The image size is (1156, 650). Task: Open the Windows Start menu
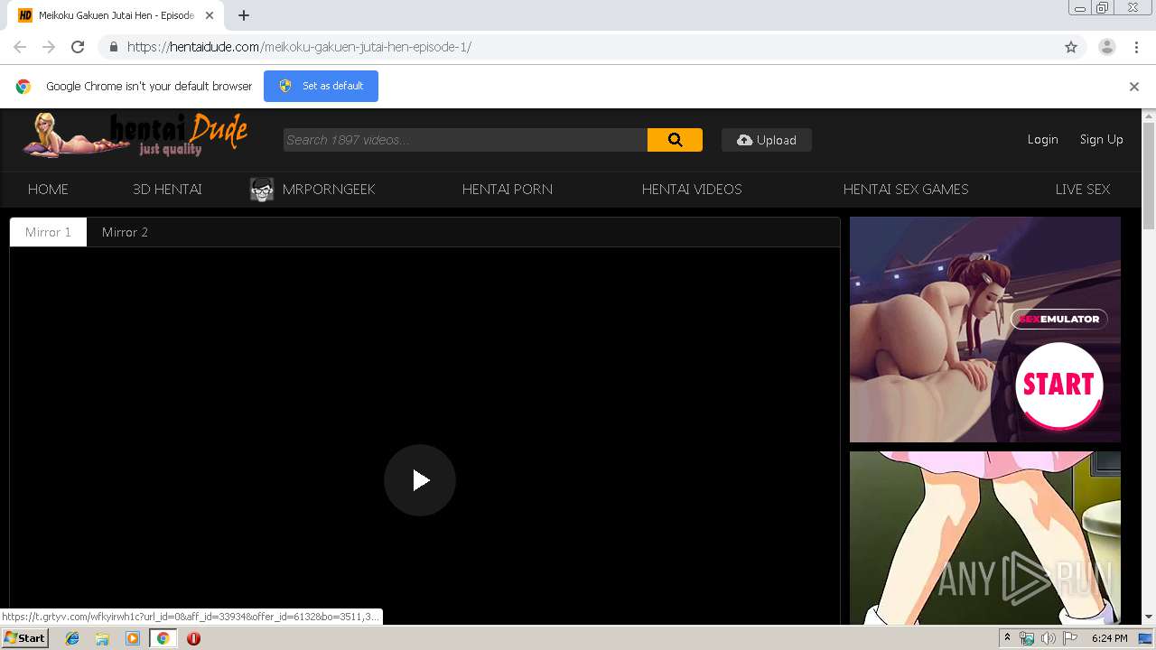25,638
